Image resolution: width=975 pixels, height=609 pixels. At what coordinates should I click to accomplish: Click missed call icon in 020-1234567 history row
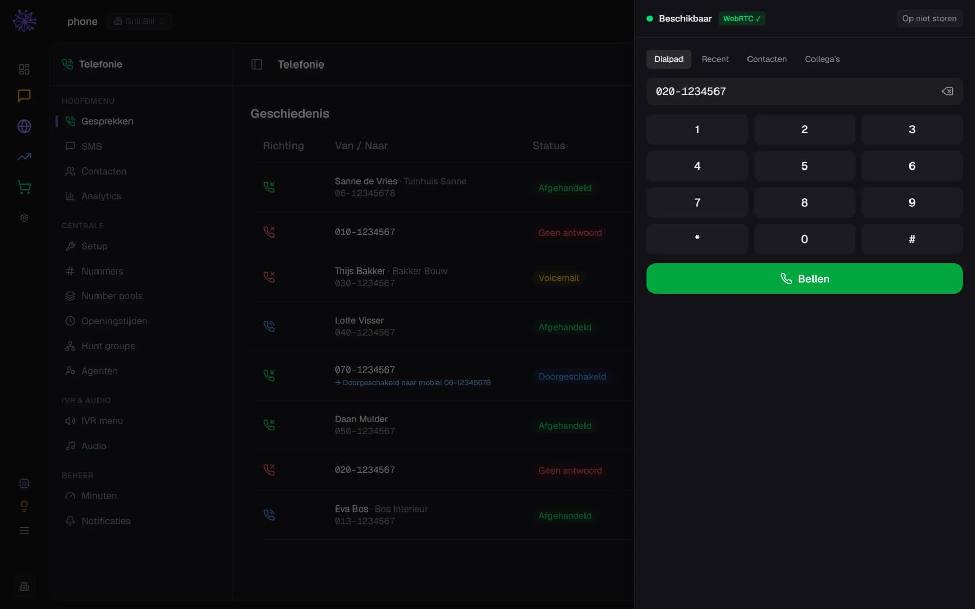(x=269, y=469)
